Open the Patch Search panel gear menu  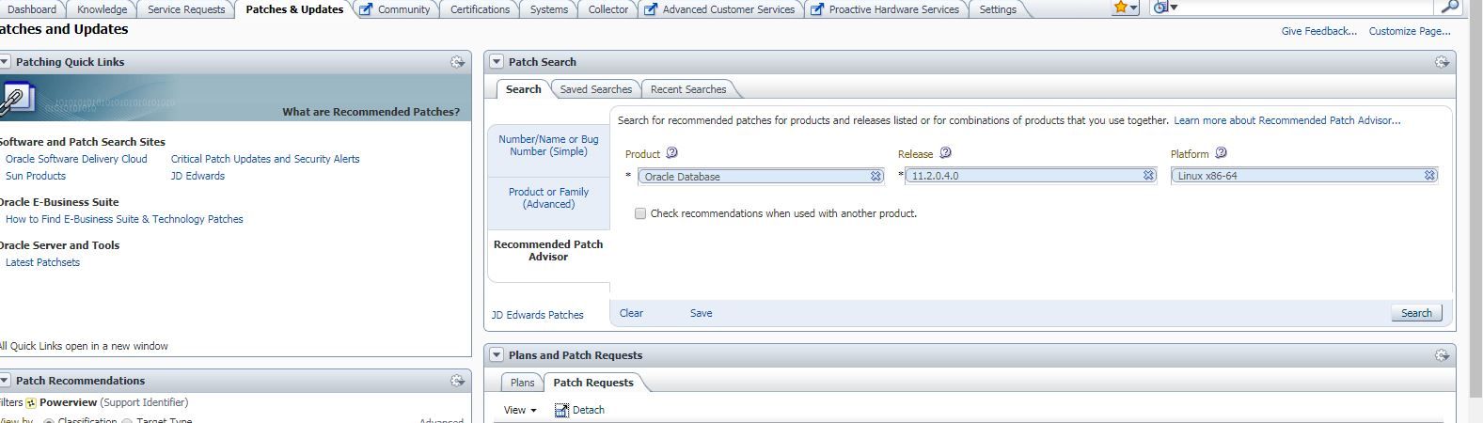pos(1442,62)
